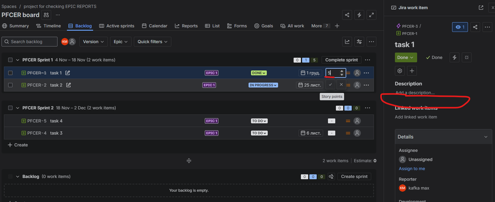Screen dimensions: 495x202
Task: Open the view settings sliders icon
Action: tap(359, 42)
